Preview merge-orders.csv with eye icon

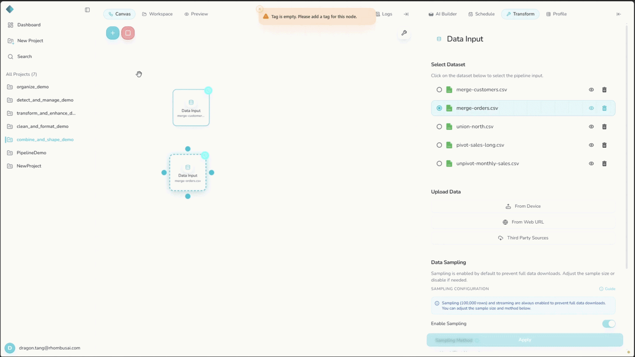(x=591, y=108)
